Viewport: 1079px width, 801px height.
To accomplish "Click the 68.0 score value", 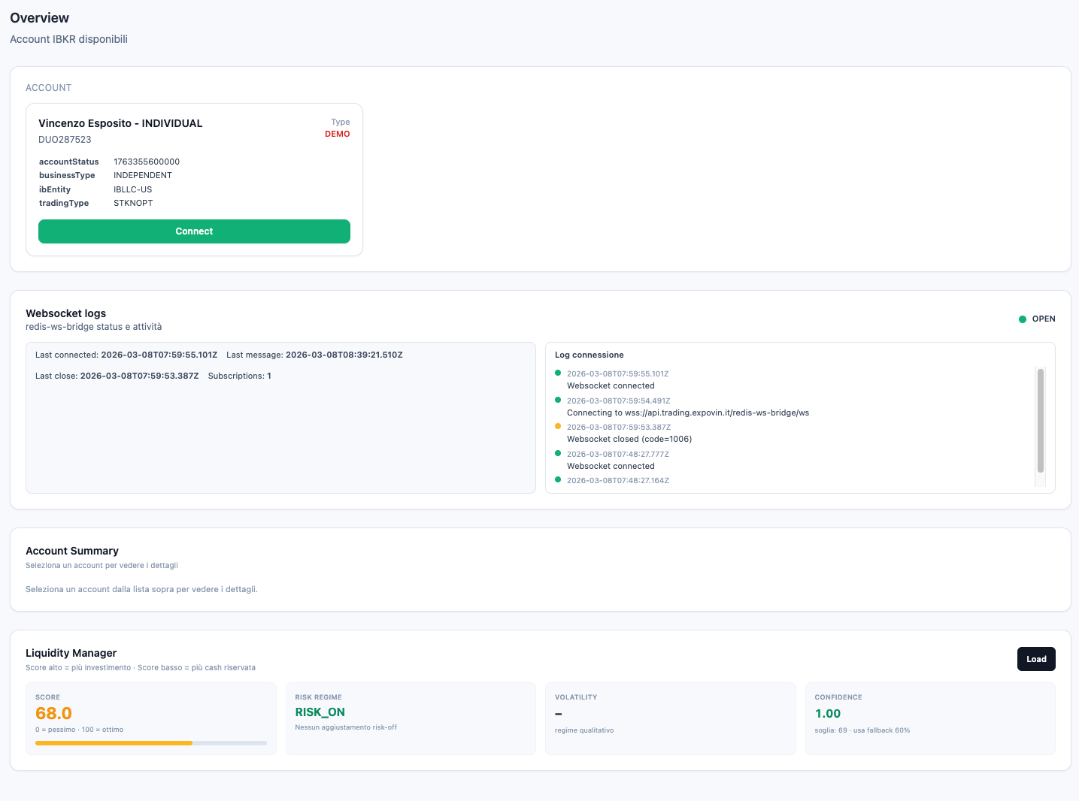I will click(x=53, y=713).
